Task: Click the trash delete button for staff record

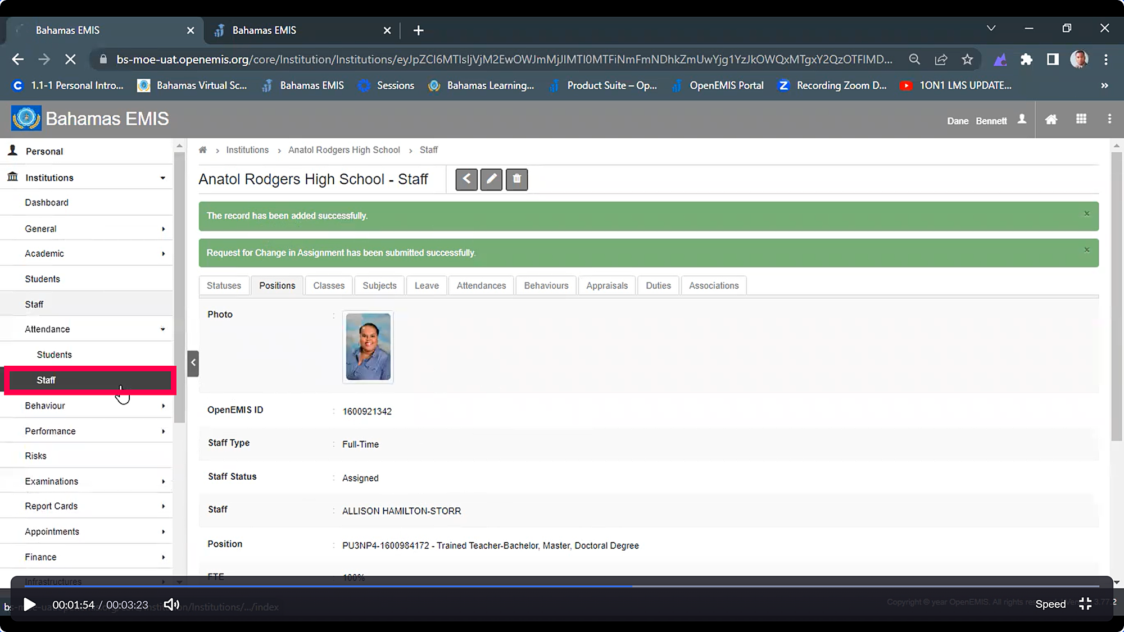Action: click(x=516, y=179)
